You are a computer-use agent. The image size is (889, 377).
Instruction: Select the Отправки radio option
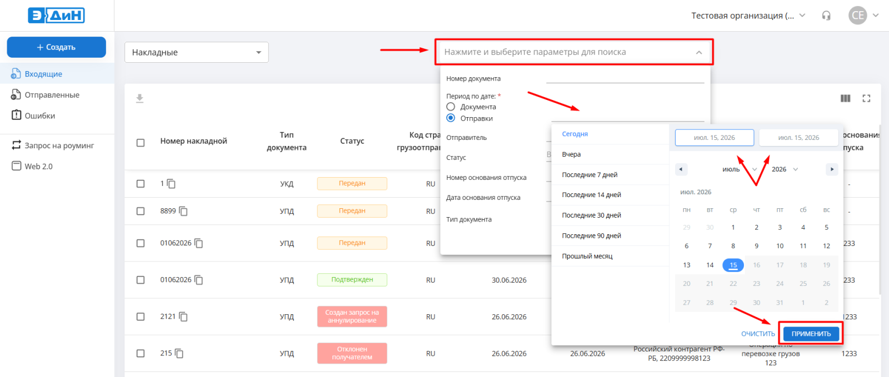tap(451, 118)
